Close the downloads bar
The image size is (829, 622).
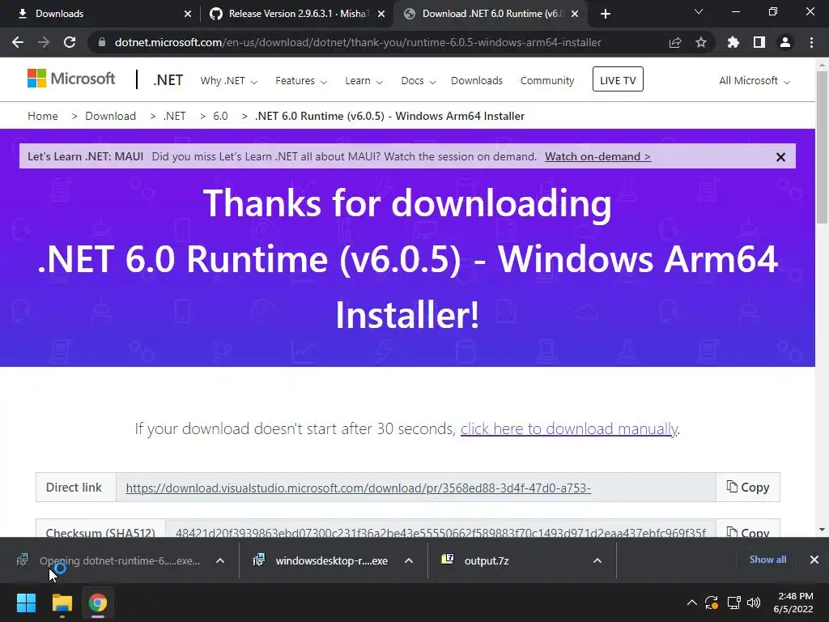click(814, 560)
